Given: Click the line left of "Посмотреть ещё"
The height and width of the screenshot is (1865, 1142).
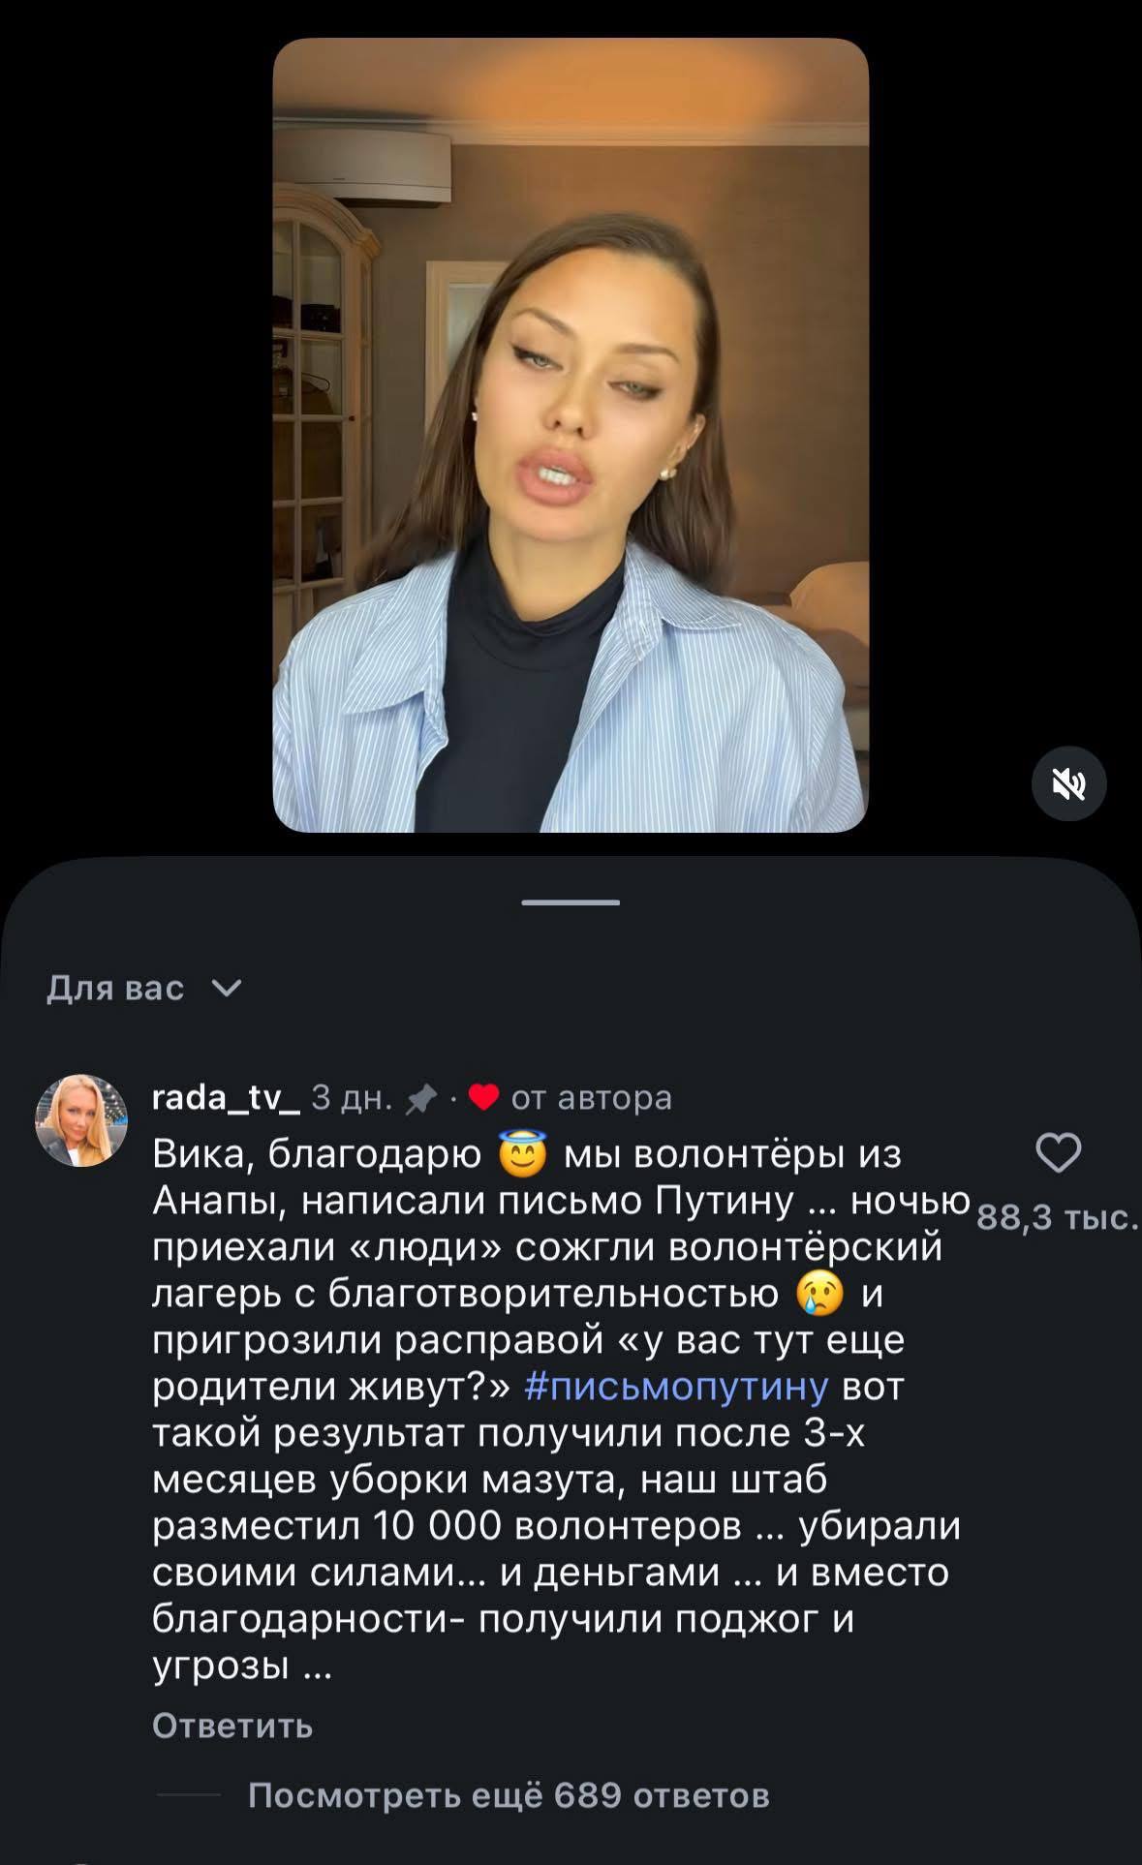Looking at the screenshot, I should click(x=189, y=1795).
